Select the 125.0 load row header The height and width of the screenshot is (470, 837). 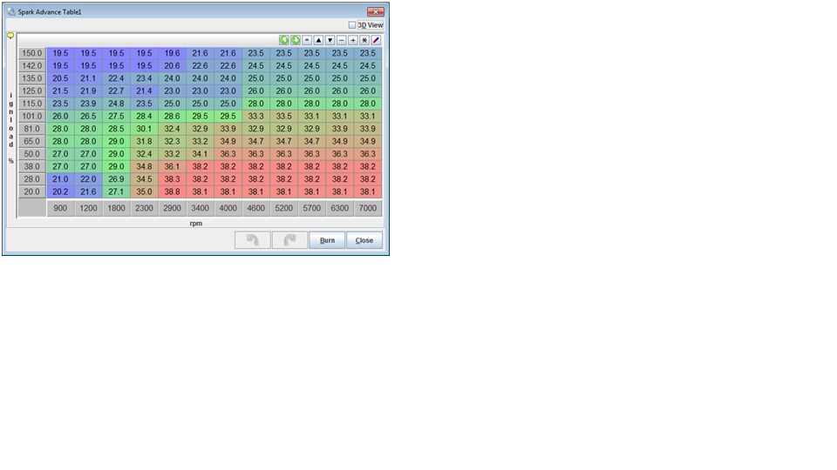32,91
